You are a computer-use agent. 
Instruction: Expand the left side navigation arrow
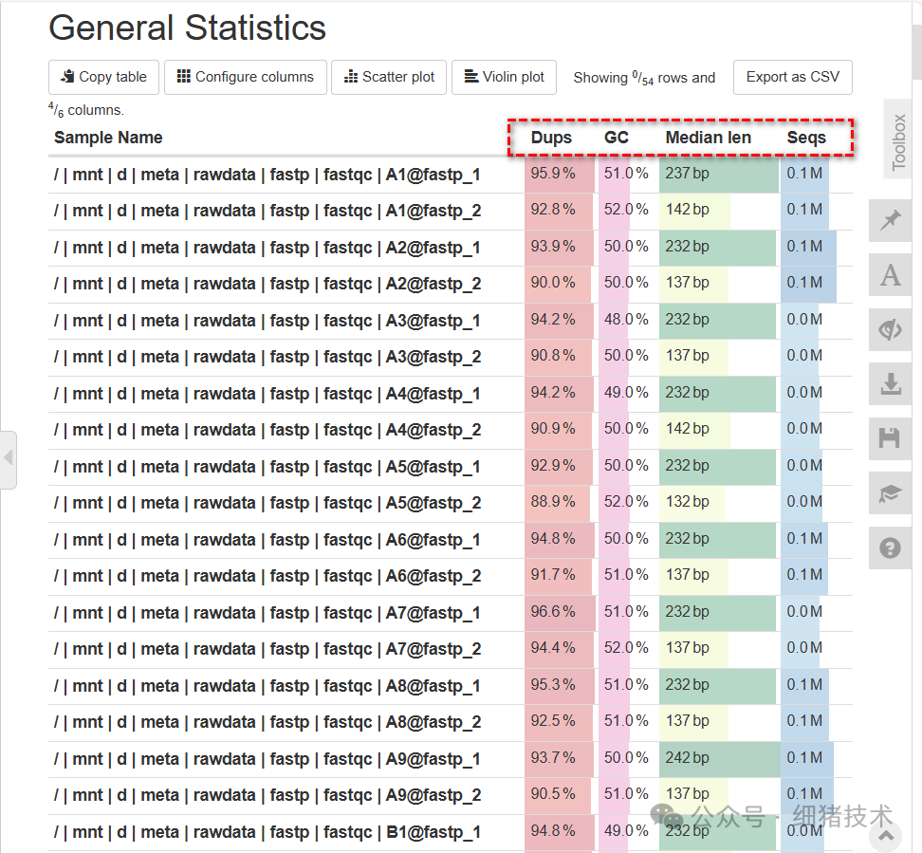[x=9, y=459]
